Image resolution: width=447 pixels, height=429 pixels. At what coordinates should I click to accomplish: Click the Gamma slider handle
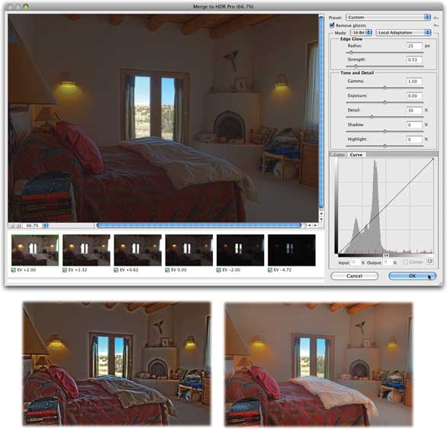pos(385,88)
